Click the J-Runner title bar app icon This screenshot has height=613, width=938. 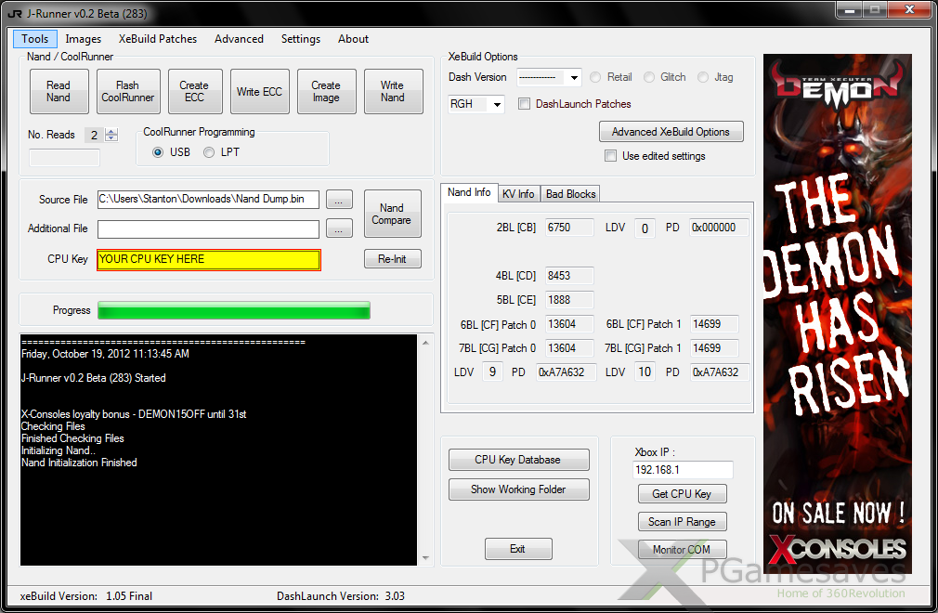tap(14, 14)
